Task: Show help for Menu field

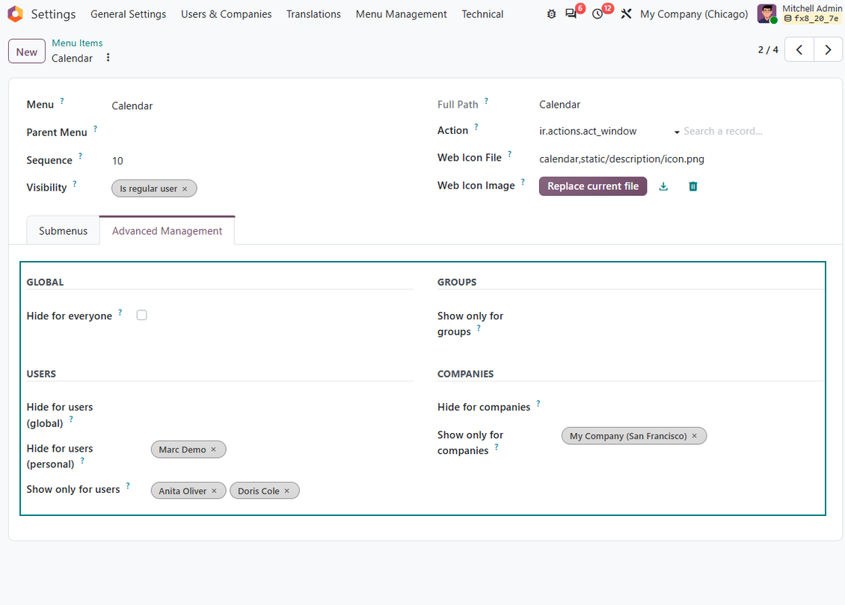Action: [x=62, y=101]
